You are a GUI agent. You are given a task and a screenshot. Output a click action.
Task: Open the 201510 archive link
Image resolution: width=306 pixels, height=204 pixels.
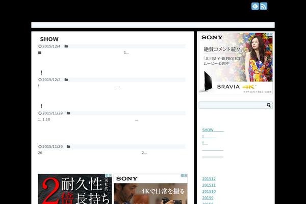click(209, 192)
